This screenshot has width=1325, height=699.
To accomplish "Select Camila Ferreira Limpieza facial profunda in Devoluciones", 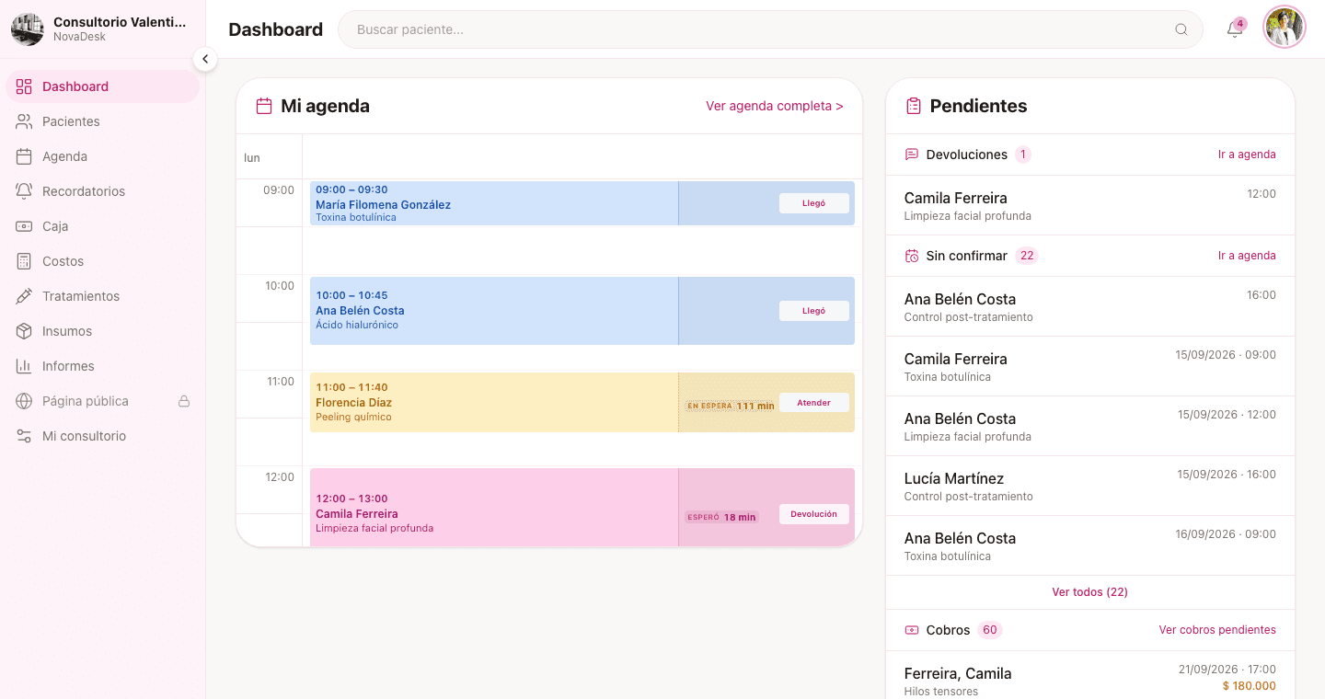I will coord(1090,205).
